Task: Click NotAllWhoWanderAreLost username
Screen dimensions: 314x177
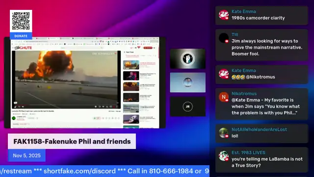Action: (259, 130)
